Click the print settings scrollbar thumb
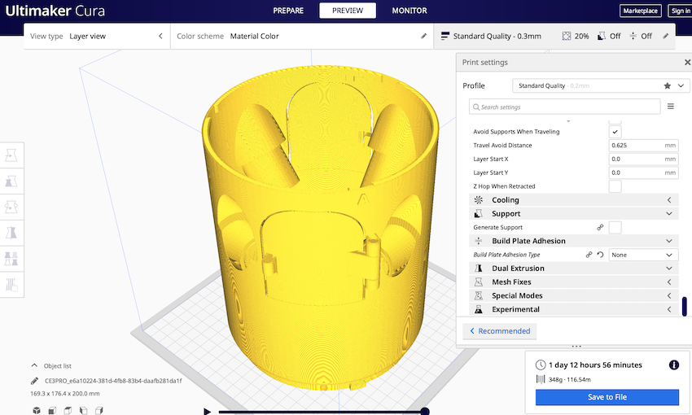The width and height of the screenshot is (692, 415). (x=685, y=307)
